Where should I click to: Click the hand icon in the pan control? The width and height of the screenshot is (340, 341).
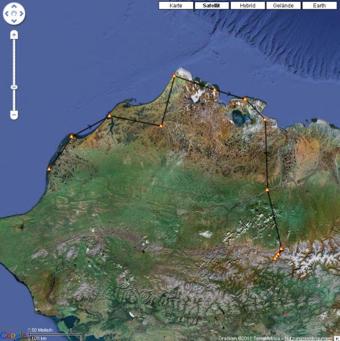tap(14, 14)
